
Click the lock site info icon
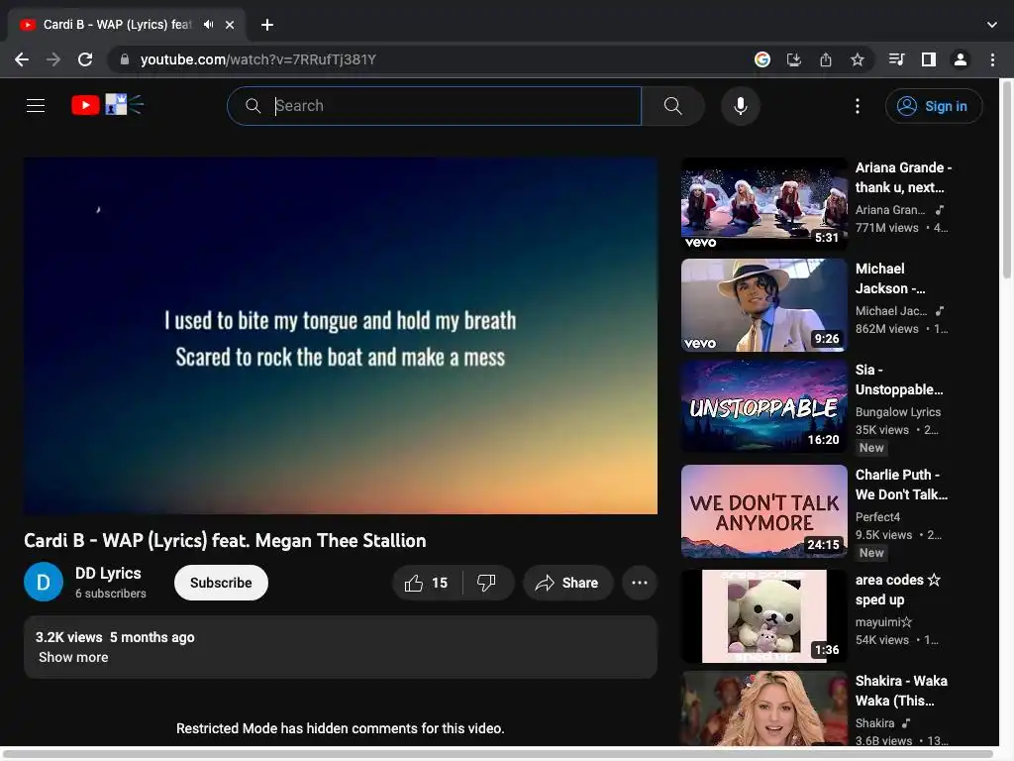click(124, 59)
